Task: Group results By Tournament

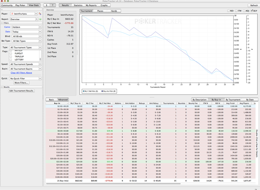Action: click(x=233, y=100)
